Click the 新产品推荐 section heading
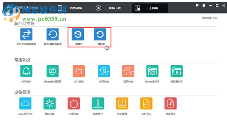This screenshot has width=227, height=130. click(x=24, y=24)
